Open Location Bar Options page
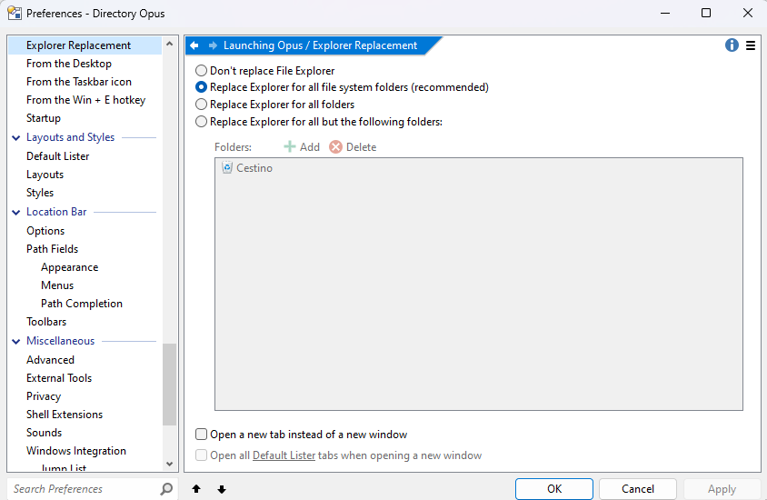The width and height of the screenshot is (767, 500). [x=45, y=231]
